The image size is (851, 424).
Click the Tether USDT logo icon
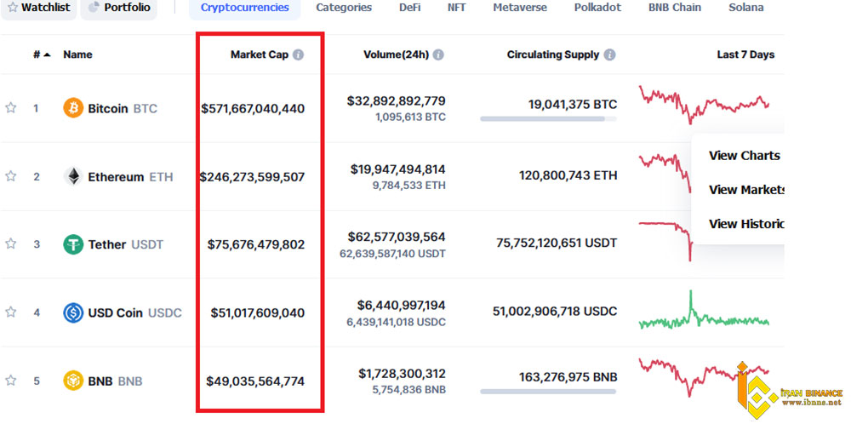(73, 244)
